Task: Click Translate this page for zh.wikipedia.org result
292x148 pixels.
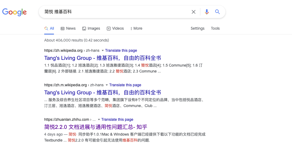Action: click(121, 50)
